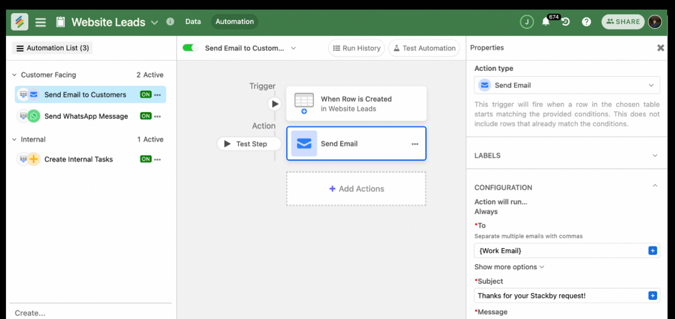Click the '2 Active' count text
The width and height of the screenshot is (675, 319).
click(150, 75)
